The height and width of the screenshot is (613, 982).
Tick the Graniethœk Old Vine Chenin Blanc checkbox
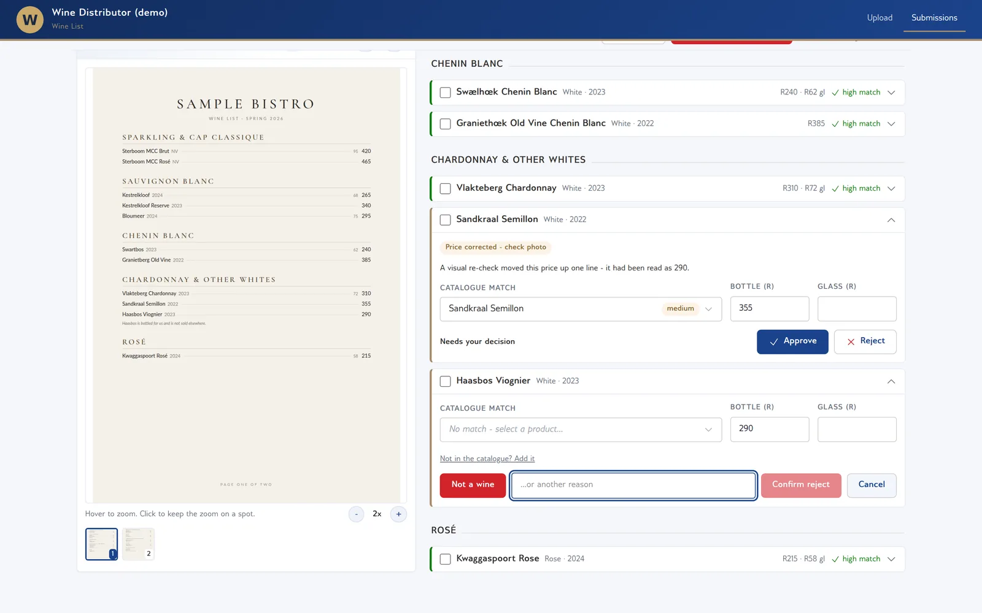(x=446, y=124)
